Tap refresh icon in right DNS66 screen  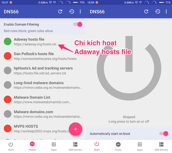click(x=146, y=11)
